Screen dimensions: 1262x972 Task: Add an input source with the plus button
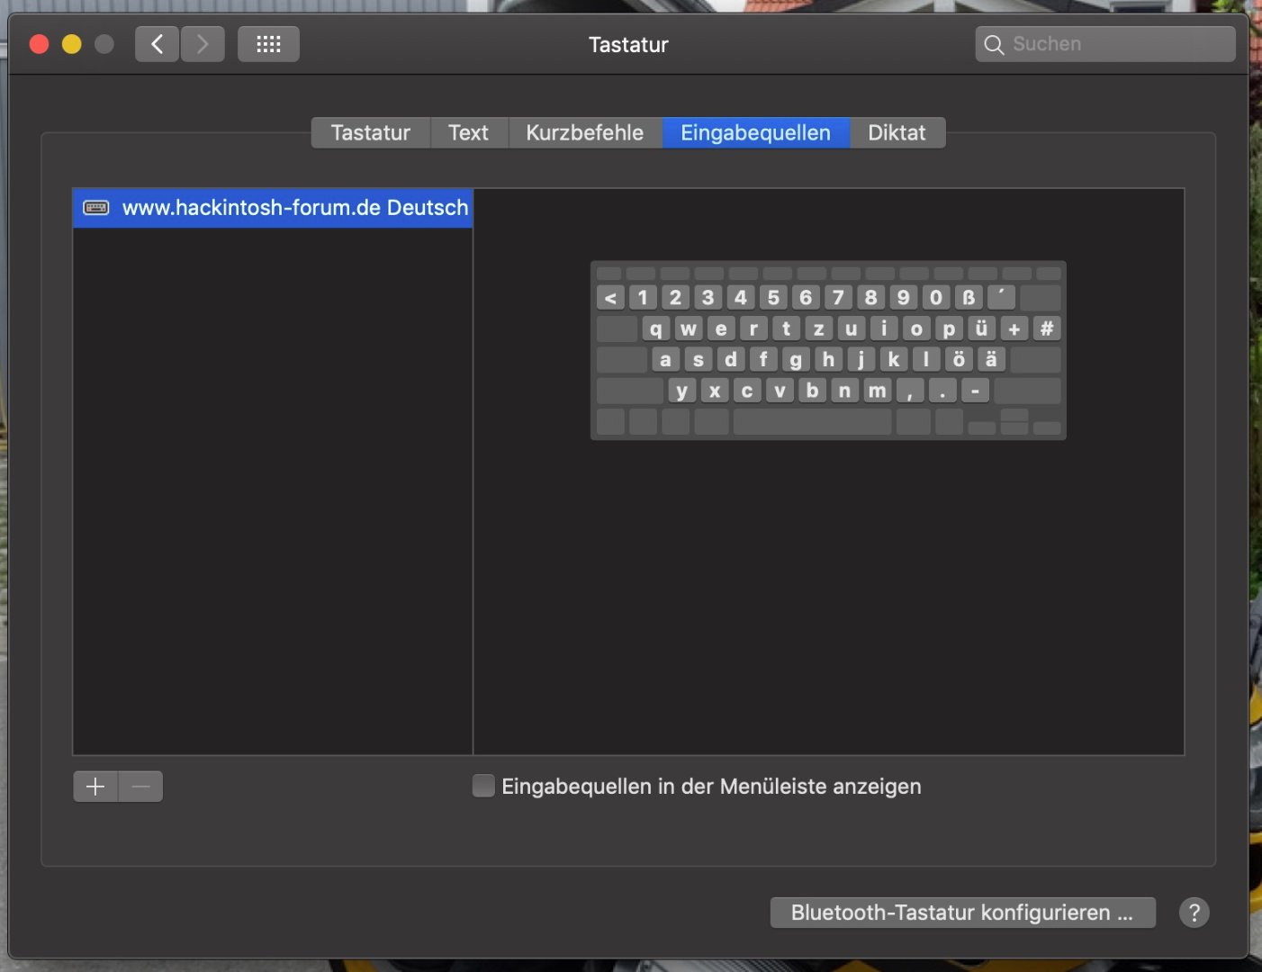pos(95,787)
